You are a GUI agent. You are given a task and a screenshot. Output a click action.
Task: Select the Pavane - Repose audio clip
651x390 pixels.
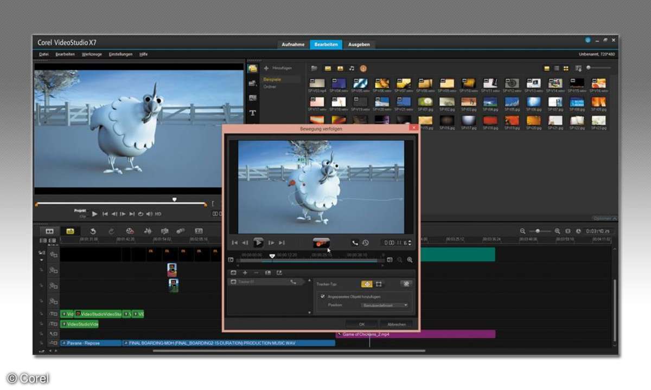[91, 343]
